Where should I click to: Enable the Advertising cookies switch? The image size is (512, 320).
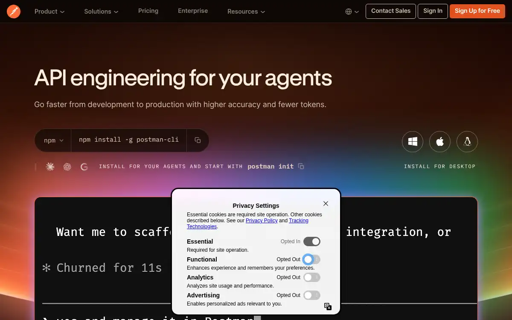[x=312, y=295]
